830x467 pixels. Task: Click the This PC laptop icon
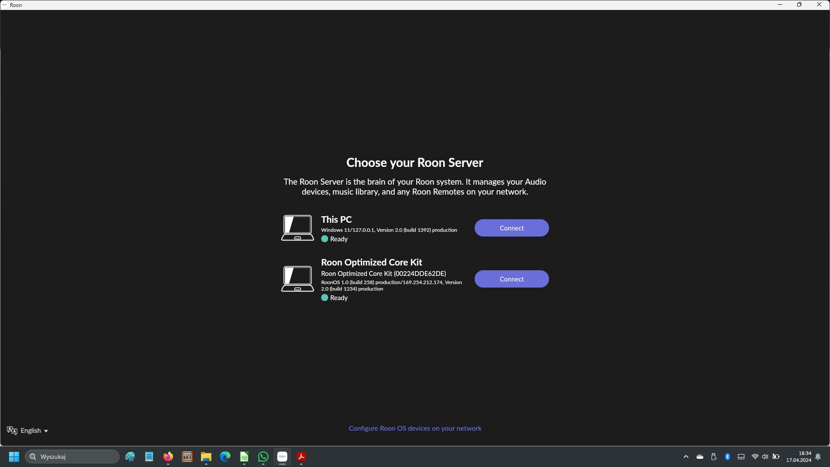[297, 228]
